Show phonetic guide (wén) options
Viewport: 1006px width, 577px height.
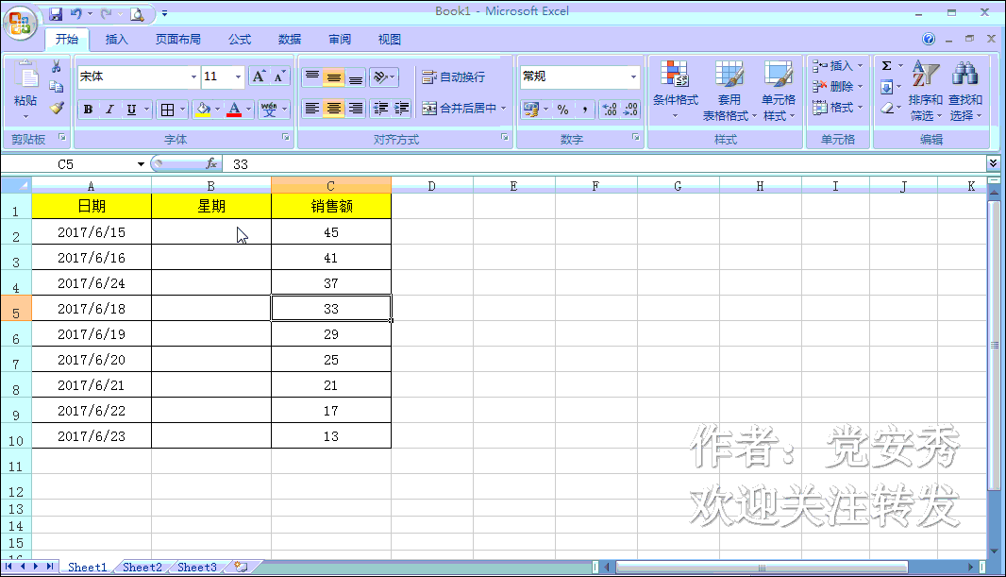(269, 110)
